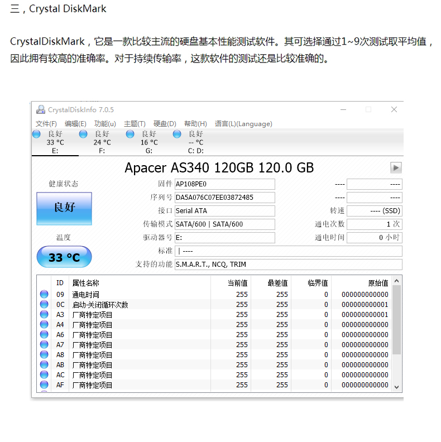
Task: Click the attribute list scroll-up arrow
Action: pyautogui.click(x=396, y=281)
